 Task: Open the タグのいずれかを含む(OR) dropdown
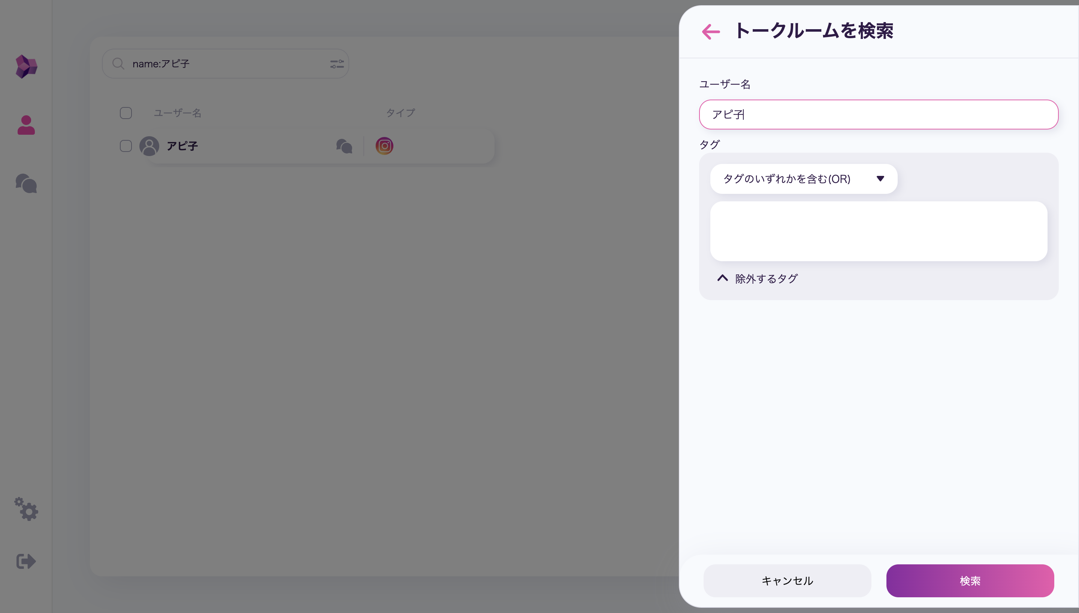803,179
